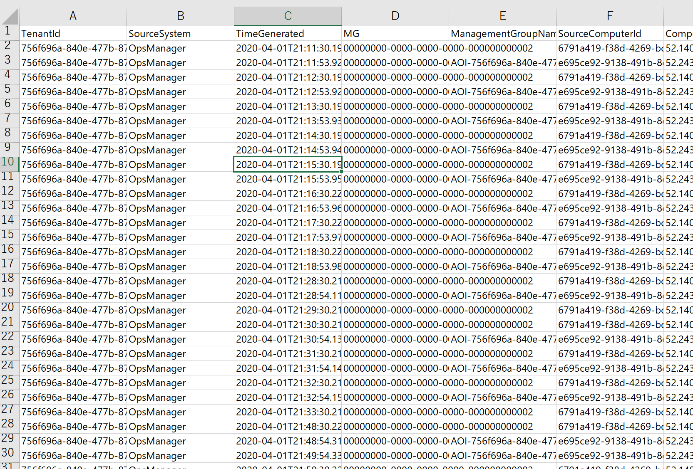Select AOI-756f696a management group cell in row 19

(x=502, y=295)
